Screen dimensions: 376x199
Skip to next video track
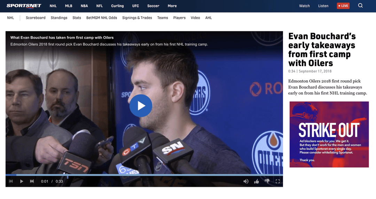coord(32,181)
